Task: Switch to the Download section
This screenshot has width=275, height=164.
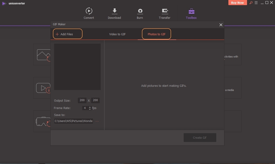Action: coord(114,13)
